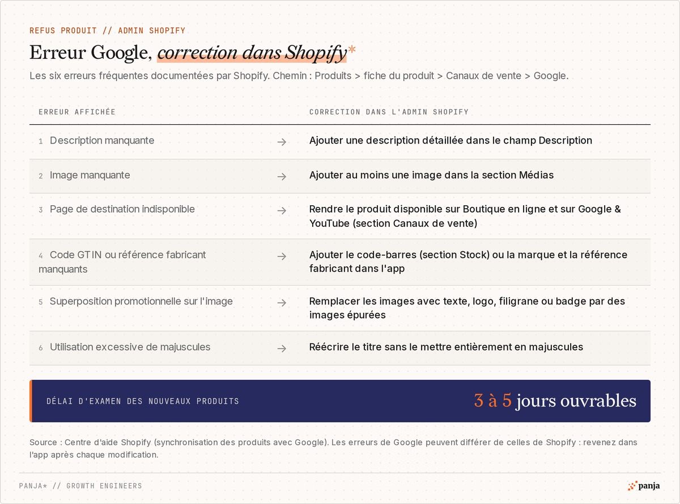Click 'DÉLAI D'EXAMEN DES NOUVEAUX PRODUITS' banner label
The width and height of the screenshot is (680, 504).
pyautogui.click(x=143, y=401)
